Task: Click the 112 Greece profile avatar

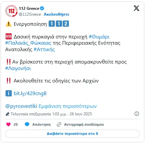Action: click(x=11, y=11)
